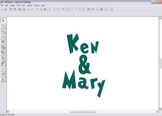Create a new file with blank page icon
Image resolution: width=162 pixels, height=116 pixels.
coord(2,9)
